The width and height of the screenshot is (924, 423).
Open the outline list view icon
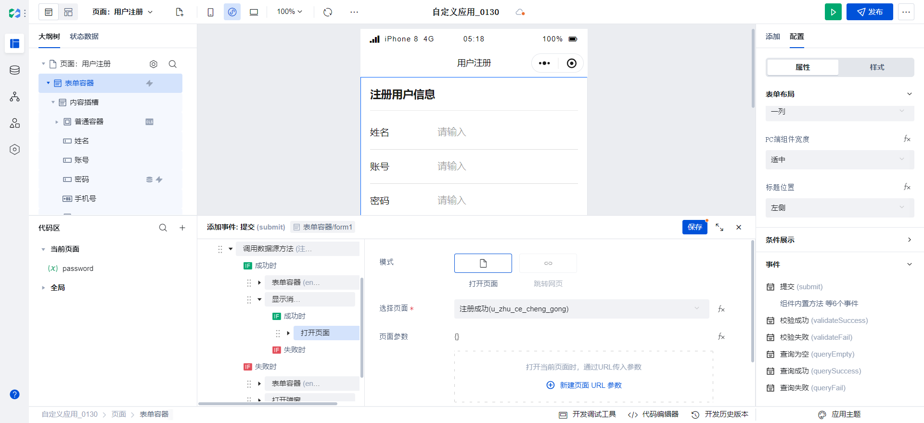click(x=49, y=12)
